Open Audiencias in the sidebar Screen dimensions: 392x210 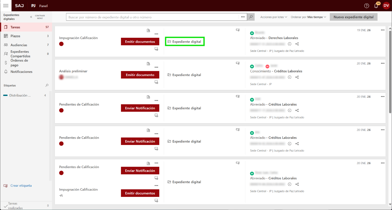(x=18, y=45)
